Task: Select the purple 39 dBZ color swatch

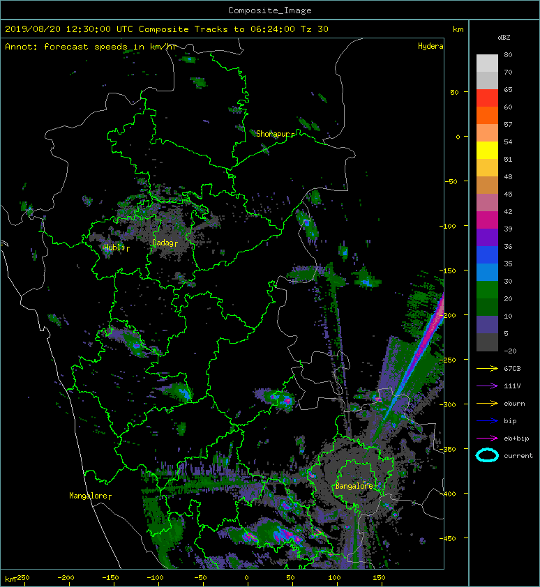Action: [x=487, y=237]
